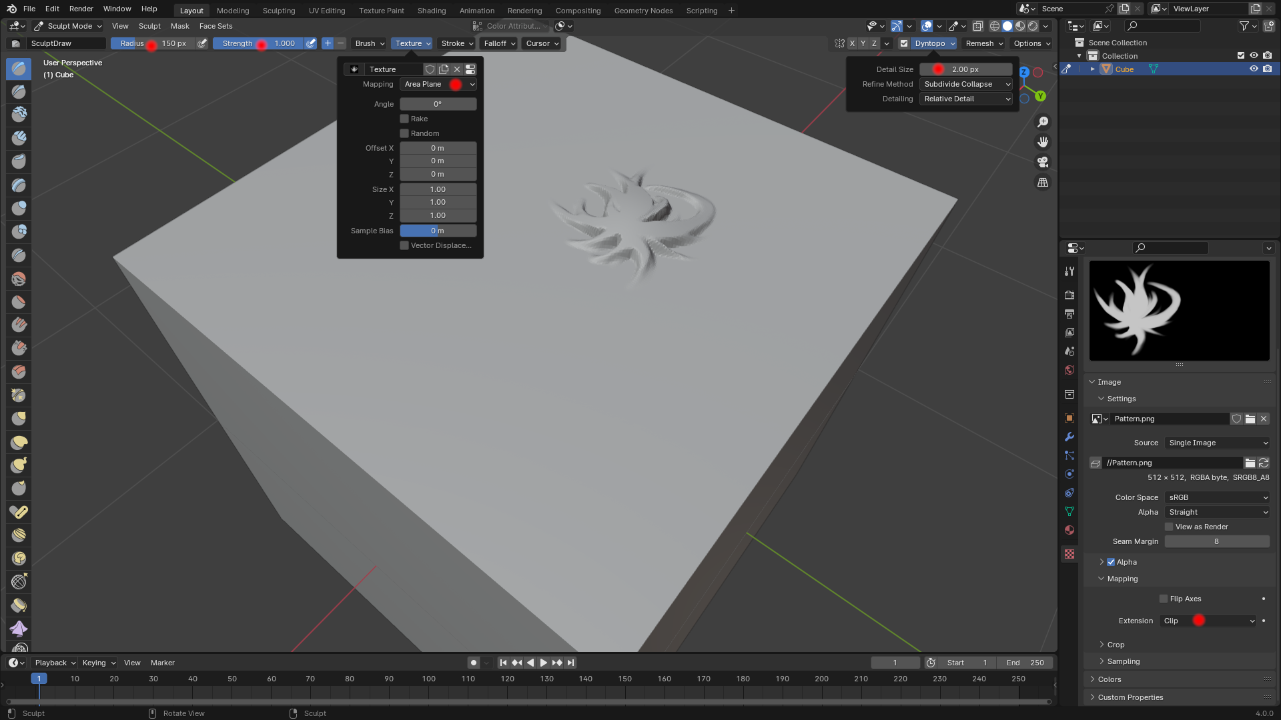This screenshot has height=720, width=1281.
Task: Toggle camera view gizmo icon
Action: click(x=1043, y=162)
